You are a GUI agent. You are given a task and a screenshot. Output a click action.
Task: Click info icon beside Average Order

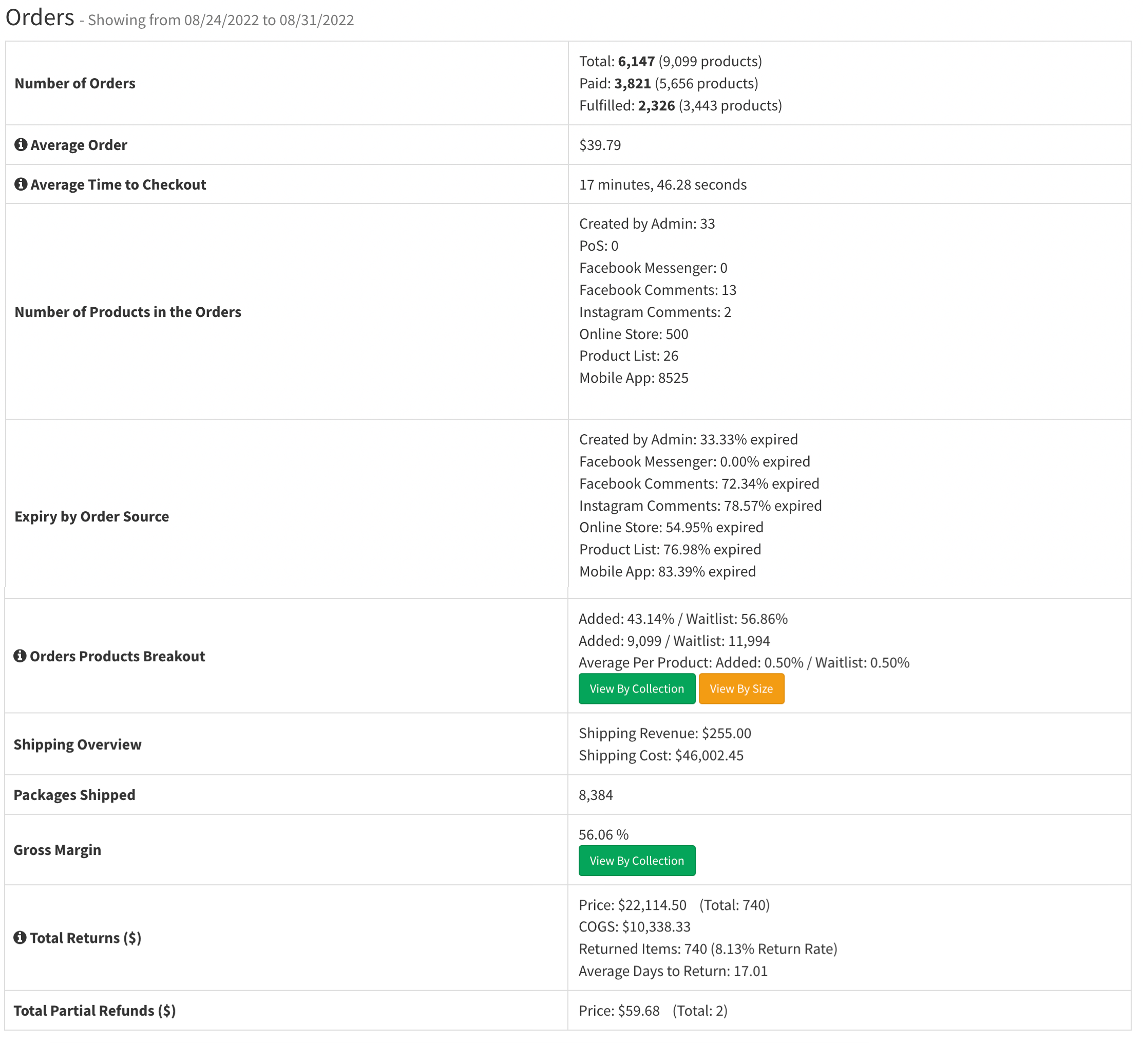click(21, 145)
